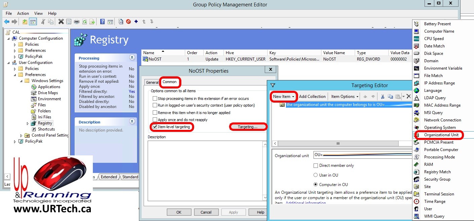Click the Targeting... button
The image size is (474, 221).
coord(248,127)
